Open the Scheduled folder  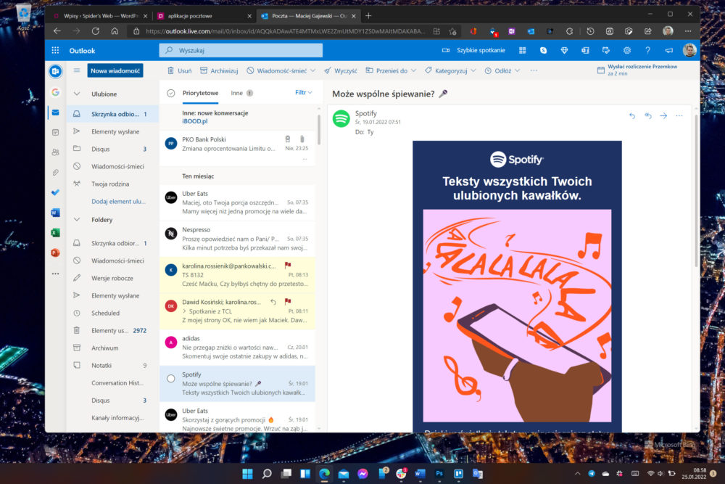(113, 313)
